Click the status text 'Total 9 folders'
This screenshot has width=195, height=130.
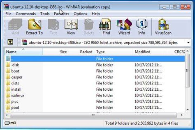tap(117, 123)
